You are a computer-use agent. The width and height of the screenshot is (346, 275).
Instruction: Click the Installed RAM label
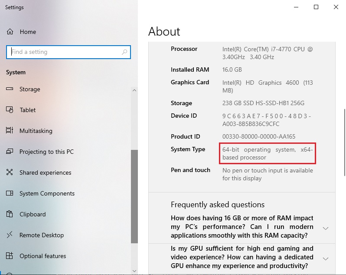(x=190, y=70)
